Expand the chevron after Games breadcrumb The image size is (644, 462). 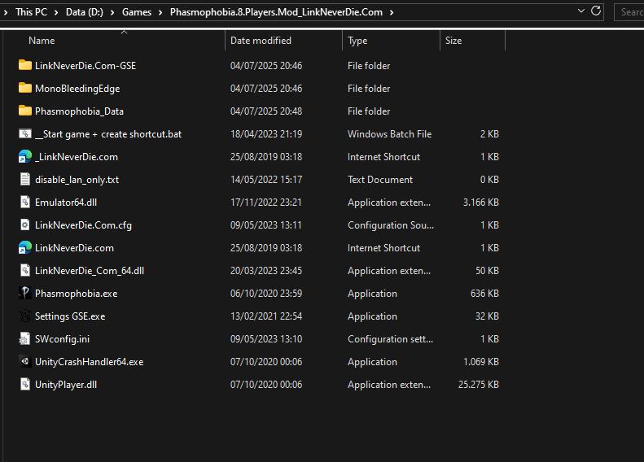[160, 12]
